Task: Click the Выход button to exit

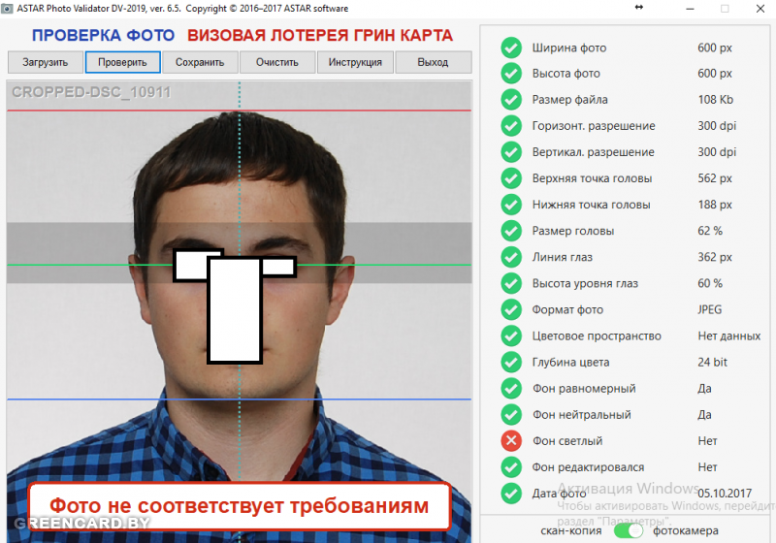Action: pos(433,62)
